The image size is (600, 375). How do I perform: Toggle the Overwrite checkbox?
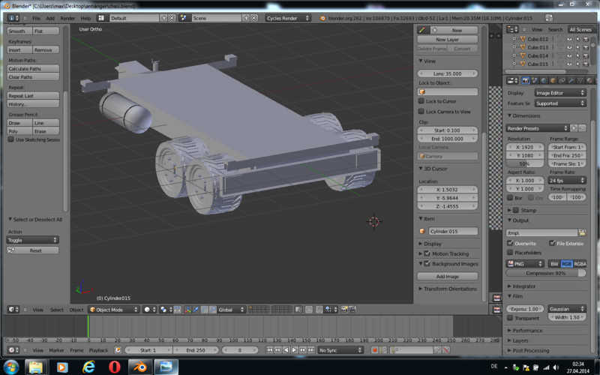510,243
